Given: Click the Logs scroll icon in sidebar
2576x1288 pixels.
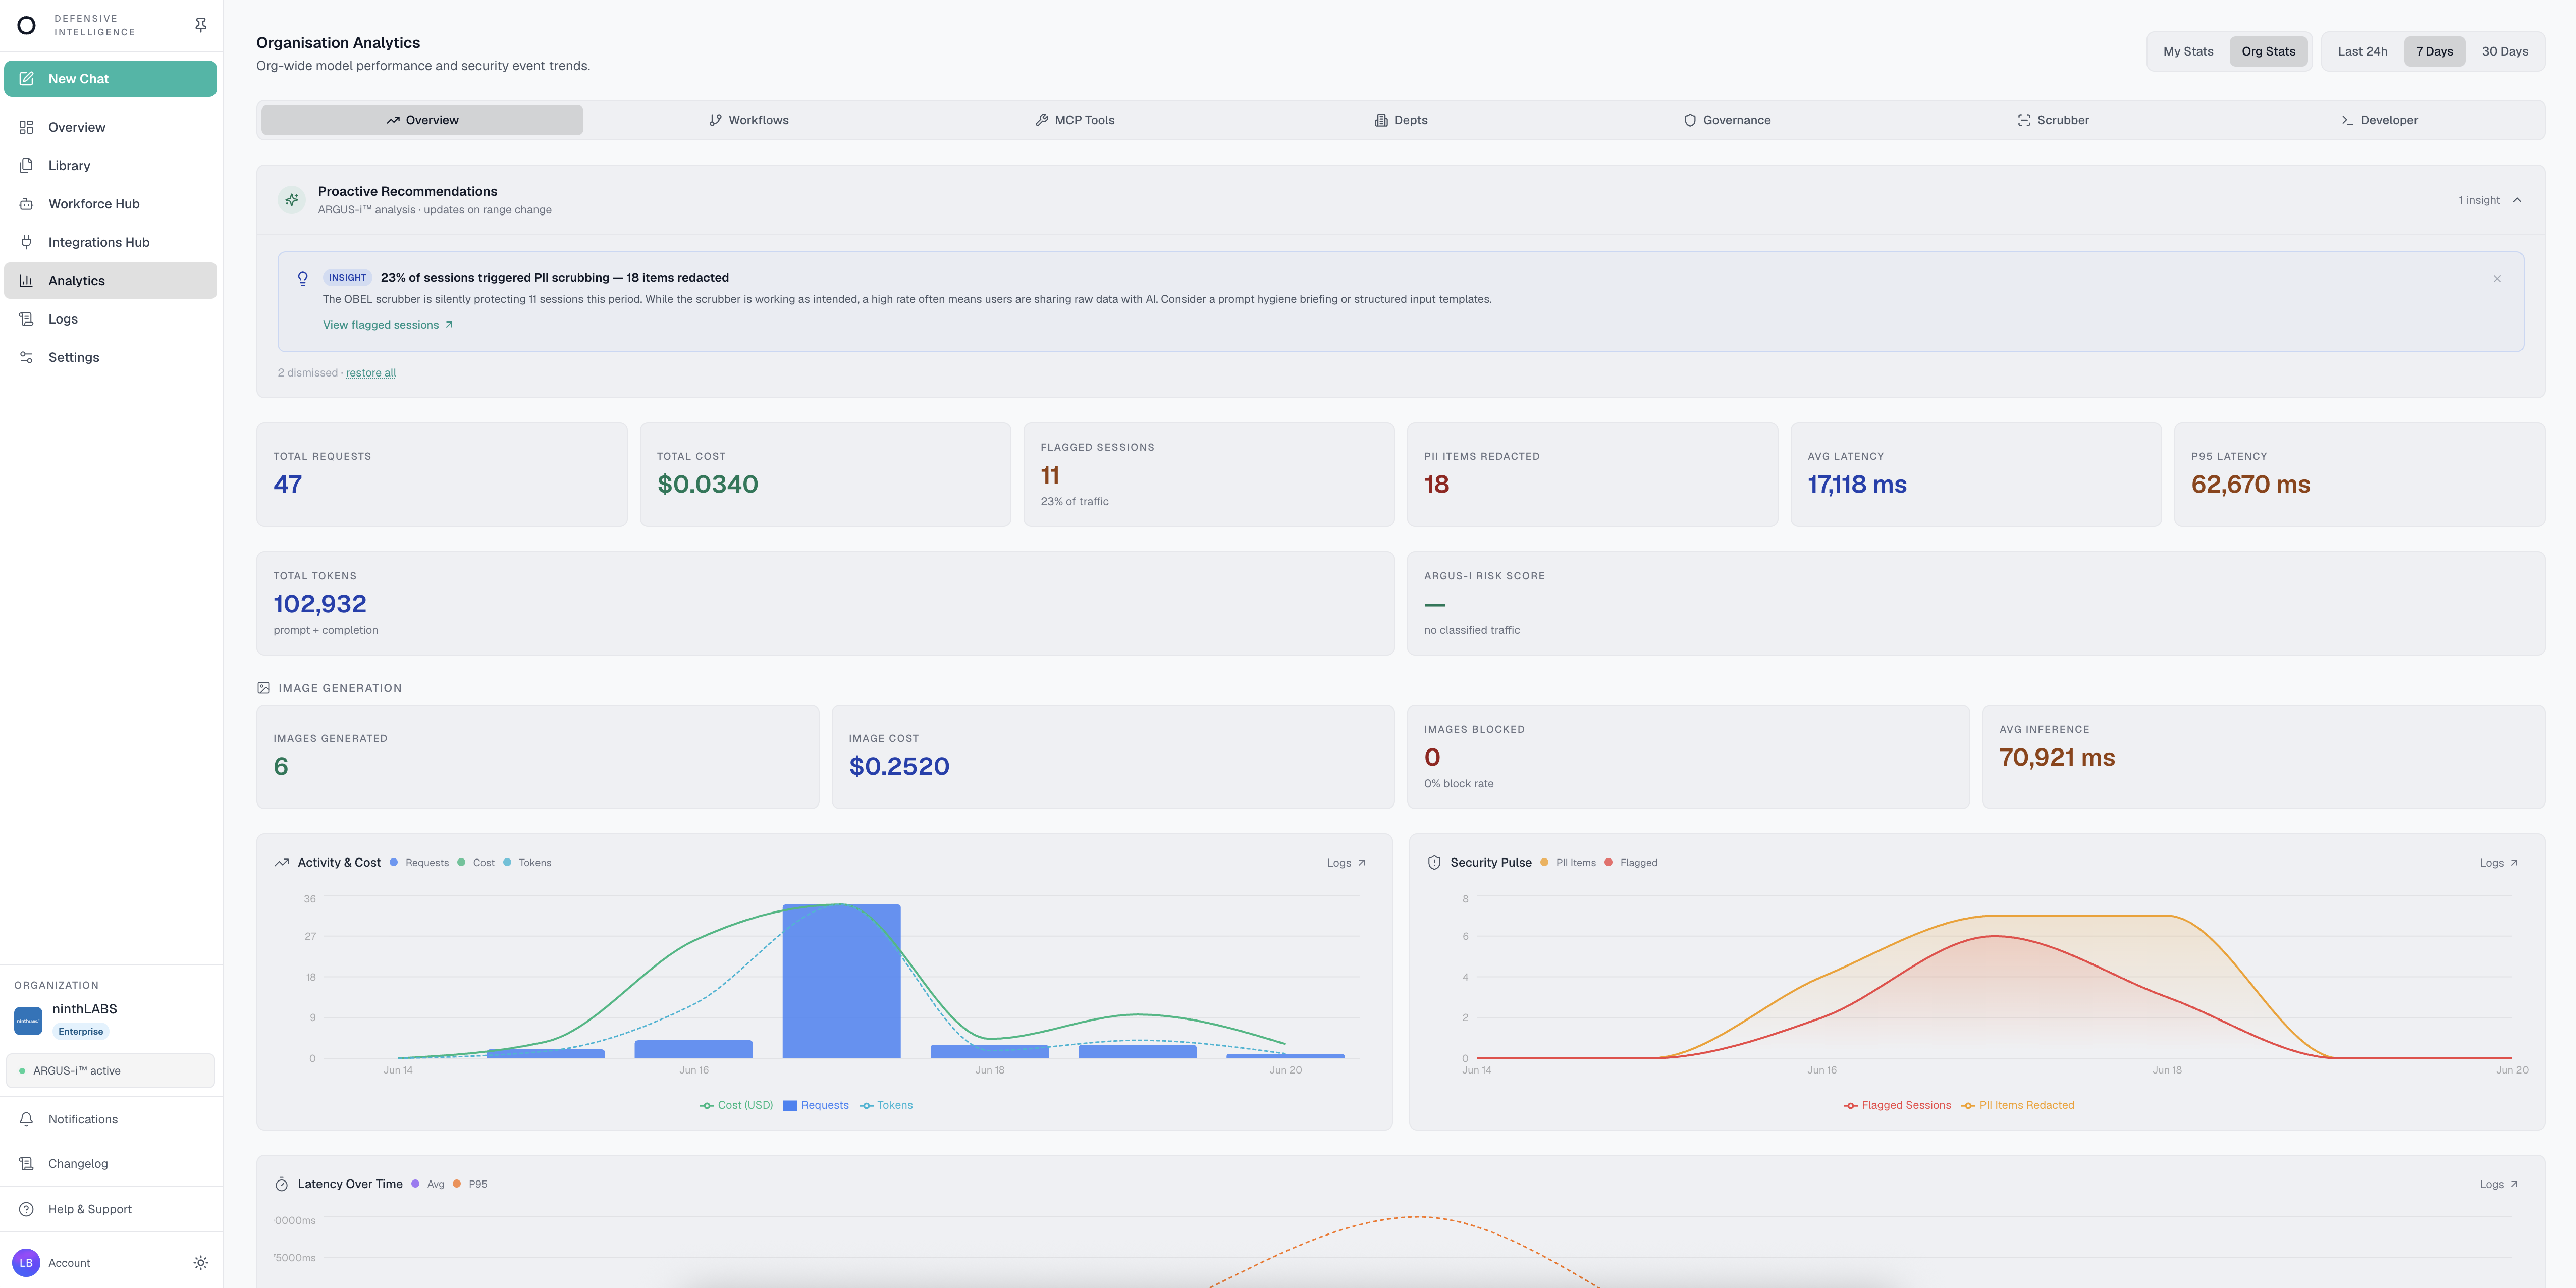Looking at the screenshot, I should [26, 319].
